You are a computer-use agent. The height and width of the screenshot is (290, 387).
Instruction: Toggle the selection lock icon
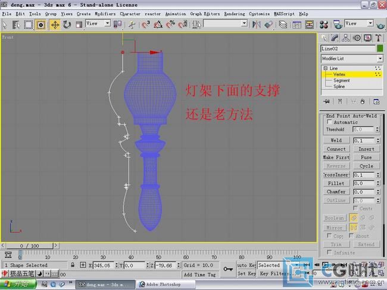coord(73,265)
